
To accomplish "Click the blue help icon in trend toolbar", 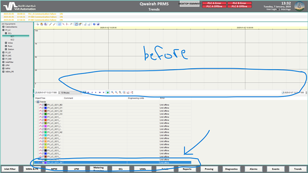I will pos(94,24).
